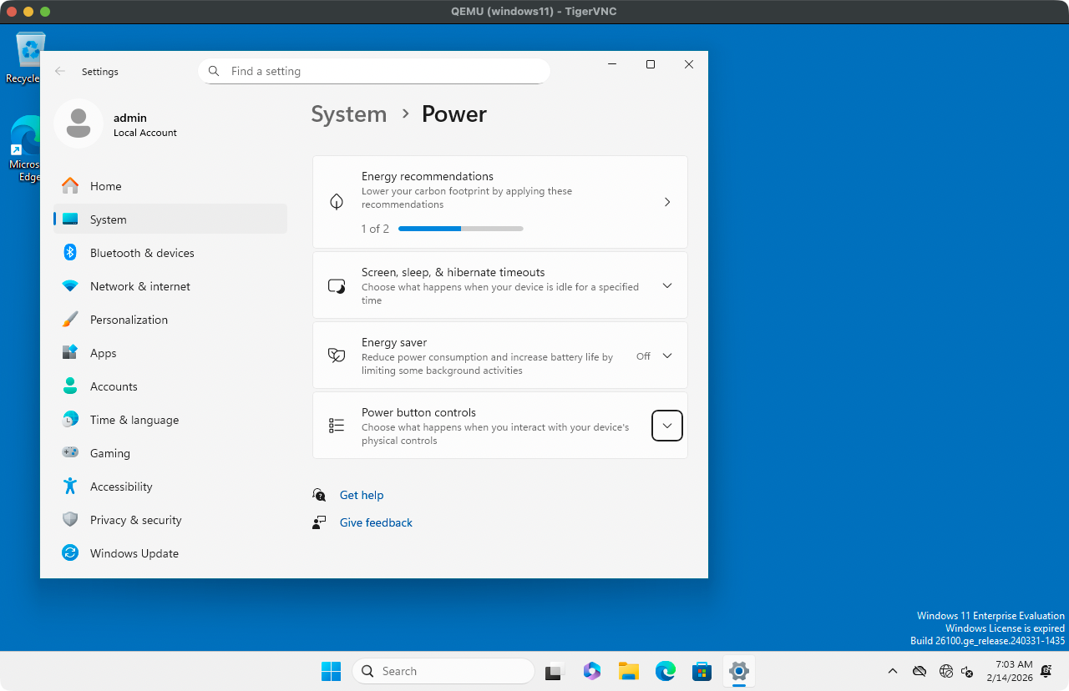
Task: Click the back arrow in Settings header
Action: (x=60, y=72)
